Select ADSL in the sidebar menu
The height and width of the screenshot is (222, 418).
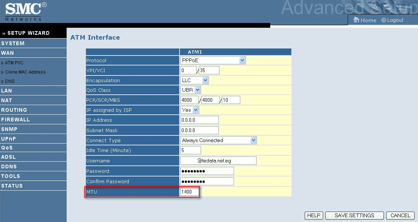(8, 157)
